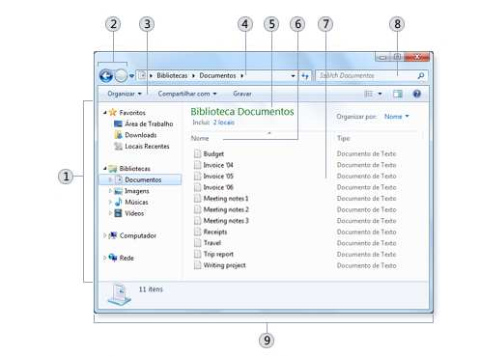Expand the Rede node arrow

pyautogui.click(x=105, y=258)
